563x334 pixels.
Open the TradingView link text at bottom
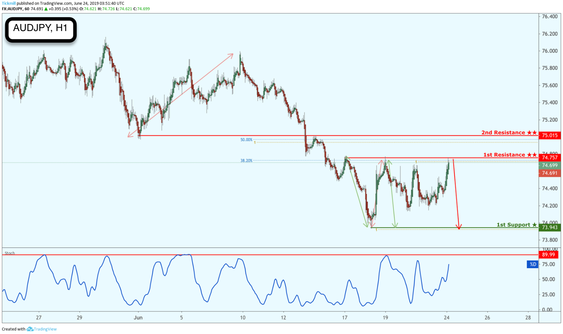pos(45,329)
